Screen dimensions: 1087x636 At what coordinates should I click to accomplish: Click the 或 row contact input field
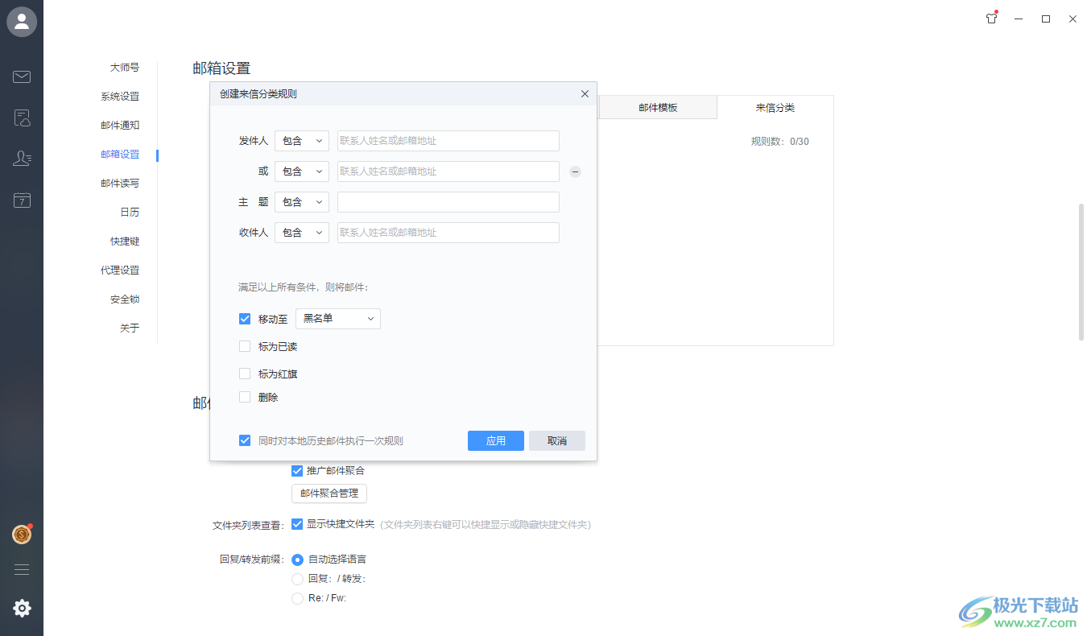tap(448, 171)
